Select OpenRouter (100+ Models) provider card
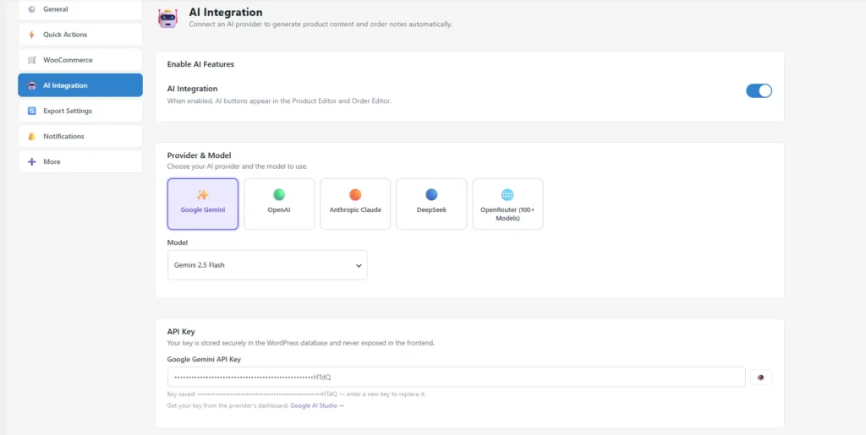866x435 pixels. [x=507, y=204]
